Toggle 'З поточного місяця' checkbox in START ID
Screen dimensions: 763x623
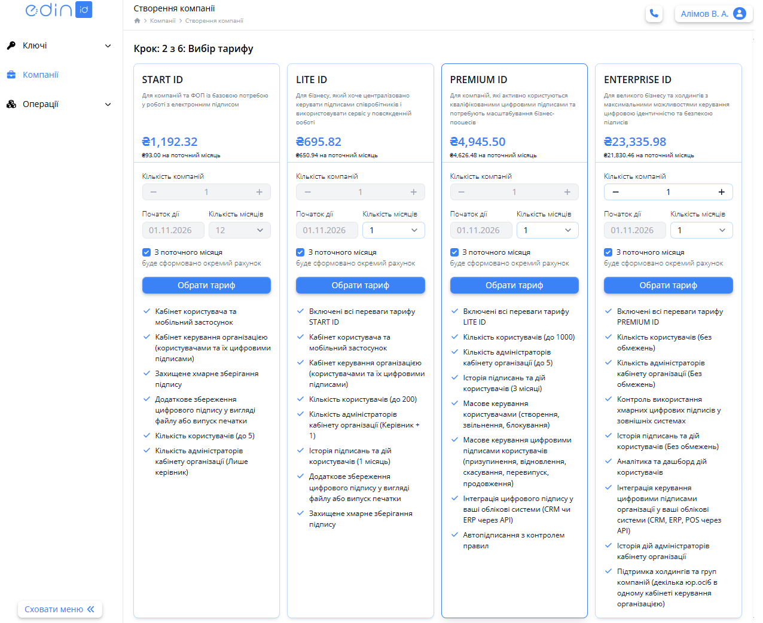click(147, 252)
